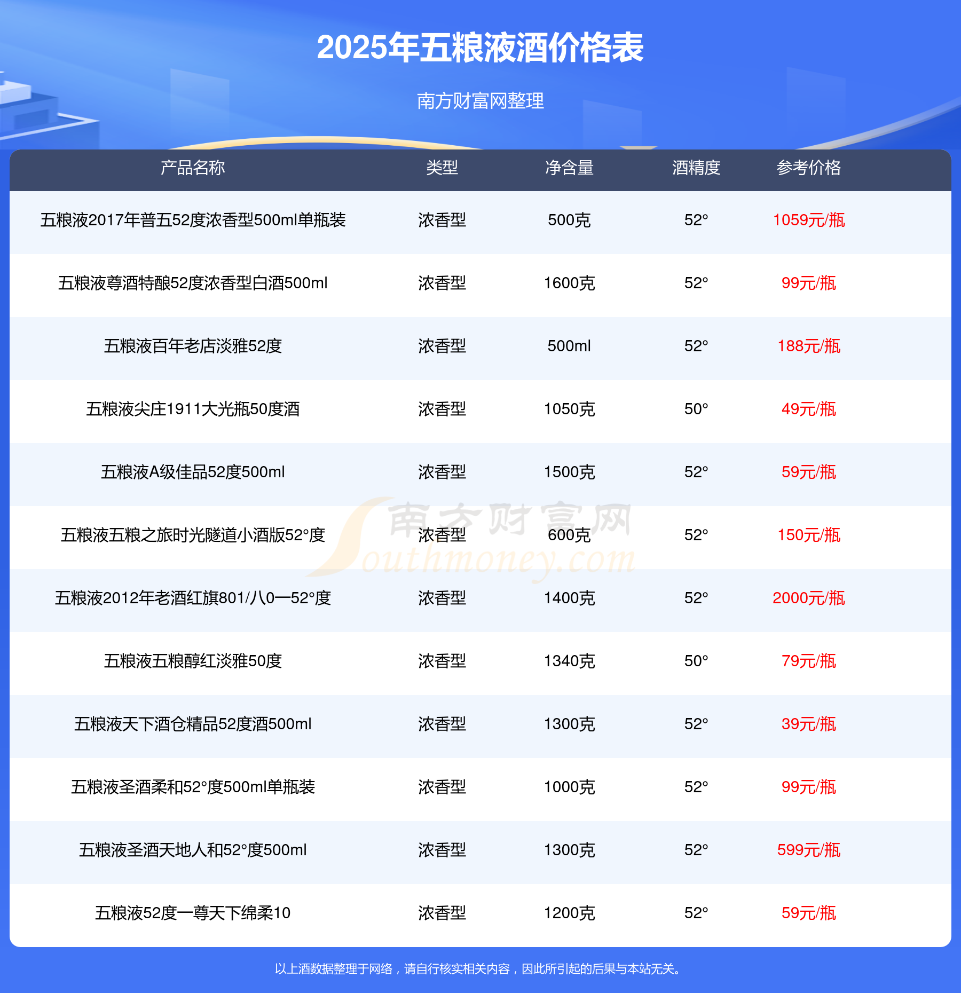Click the price 79元/瓶
This screenshot has width=961, height=993.
pyautogui.click(x=809, y=661)
